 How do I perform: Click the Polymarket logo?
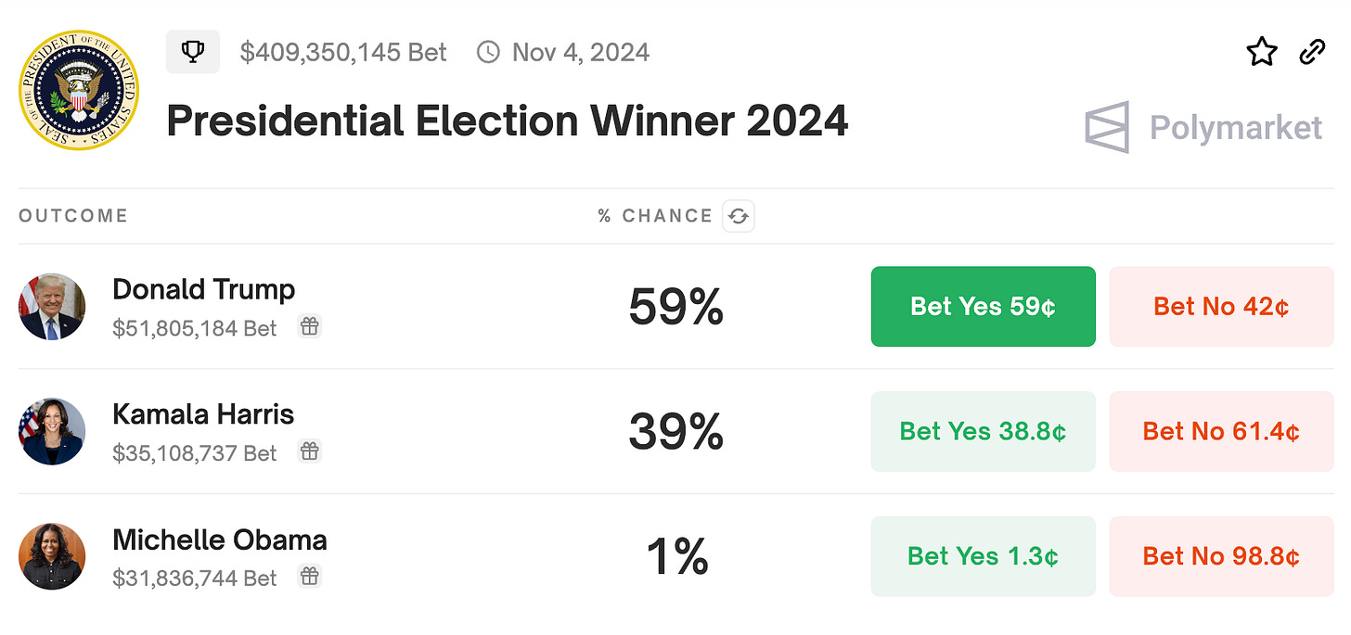point(1203,127)
